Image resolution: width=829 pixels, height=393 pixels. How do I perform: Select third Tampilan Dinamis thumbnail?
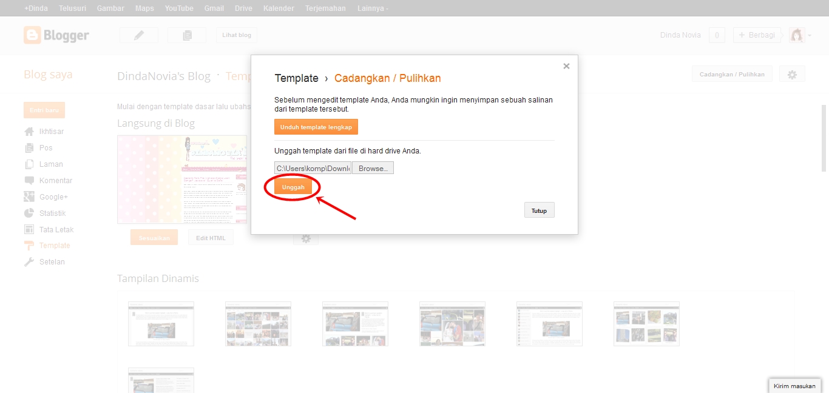tap(355, 324)
